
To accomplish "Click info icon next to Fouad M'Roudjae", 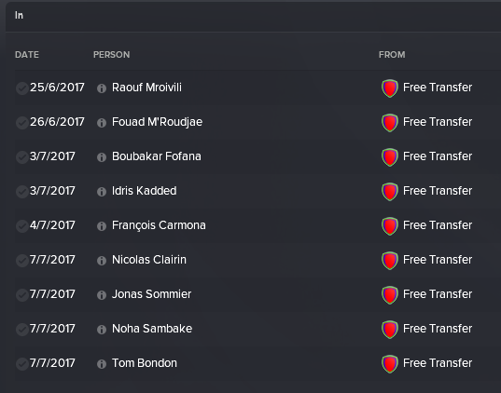I will [102, 123].
